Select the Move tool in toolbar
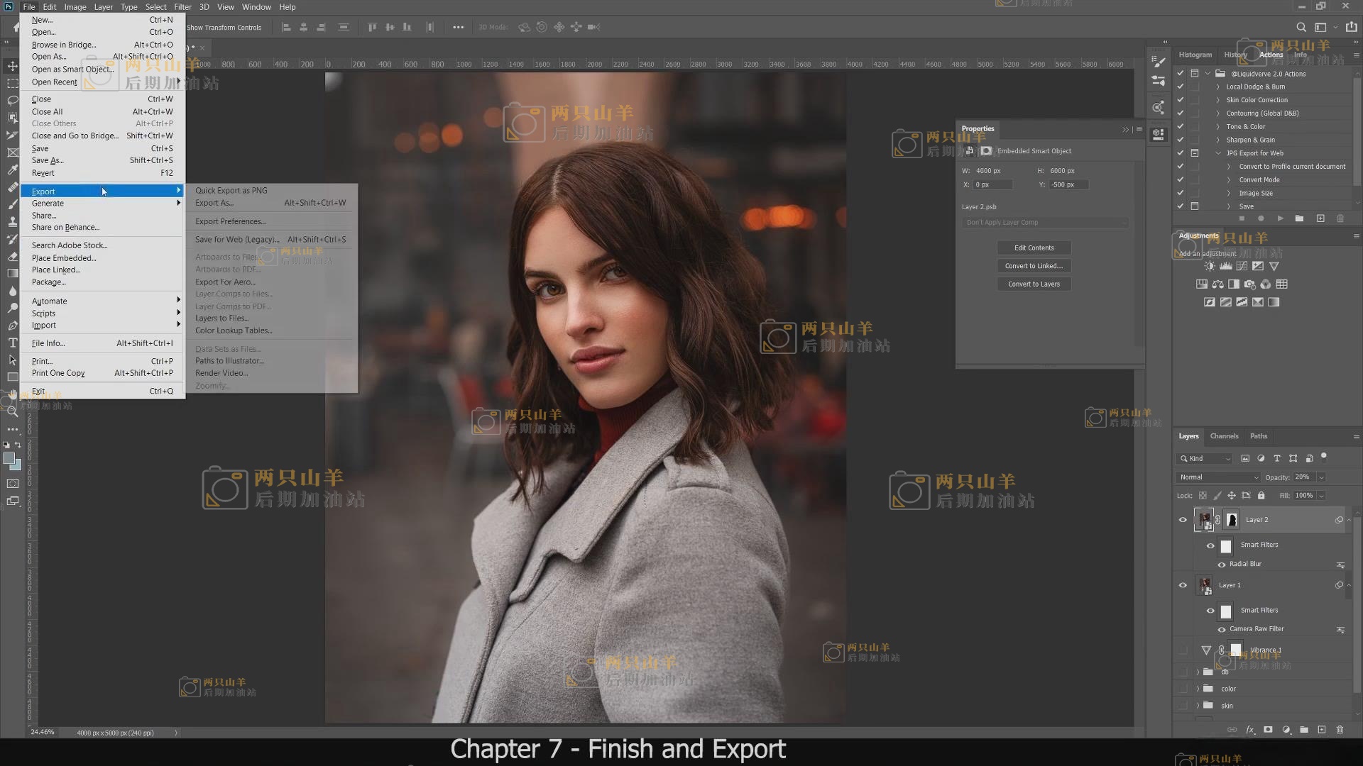 pos(13,66)
